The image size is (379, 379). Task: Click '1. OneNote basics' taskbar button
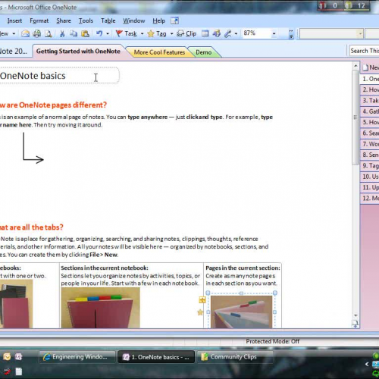pos(156,357)
